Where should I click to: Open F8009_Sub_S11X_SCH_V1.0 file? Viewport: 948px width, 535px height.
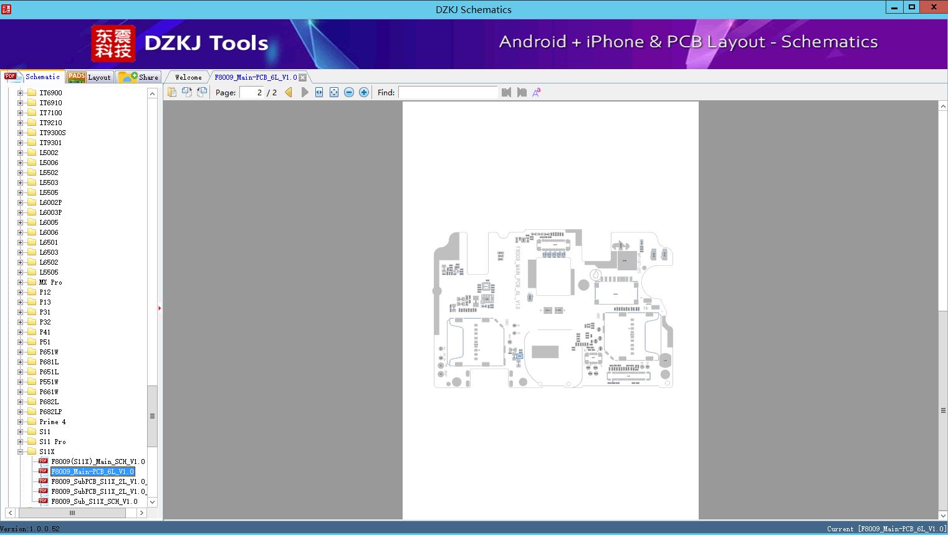pos(94,501)
